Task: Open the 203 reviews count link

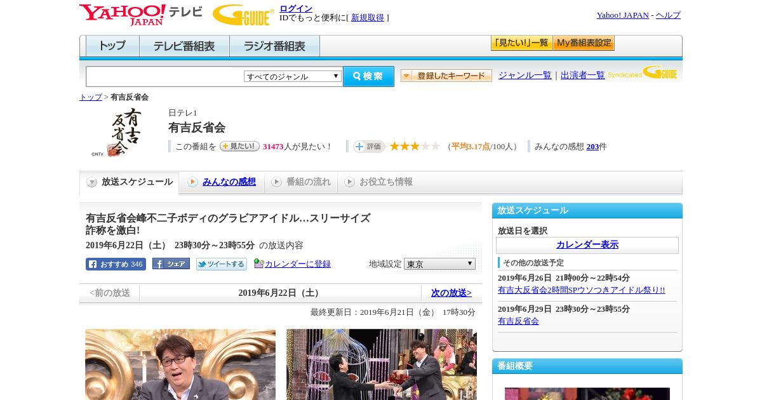Action: [592, 147]
